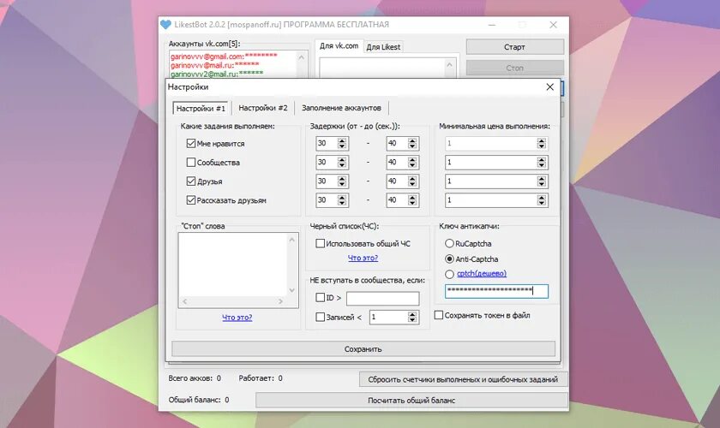Image resolution: width=720 pixels, height=428 pixels.
Task: Select account garinovvv@gmail.com in list
Action: tap(224, 56)
